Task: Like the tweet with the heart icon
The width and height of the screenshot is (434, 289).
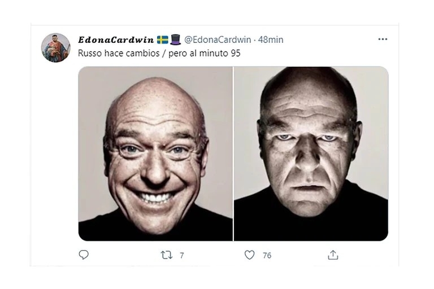Action: pos(249,255)
